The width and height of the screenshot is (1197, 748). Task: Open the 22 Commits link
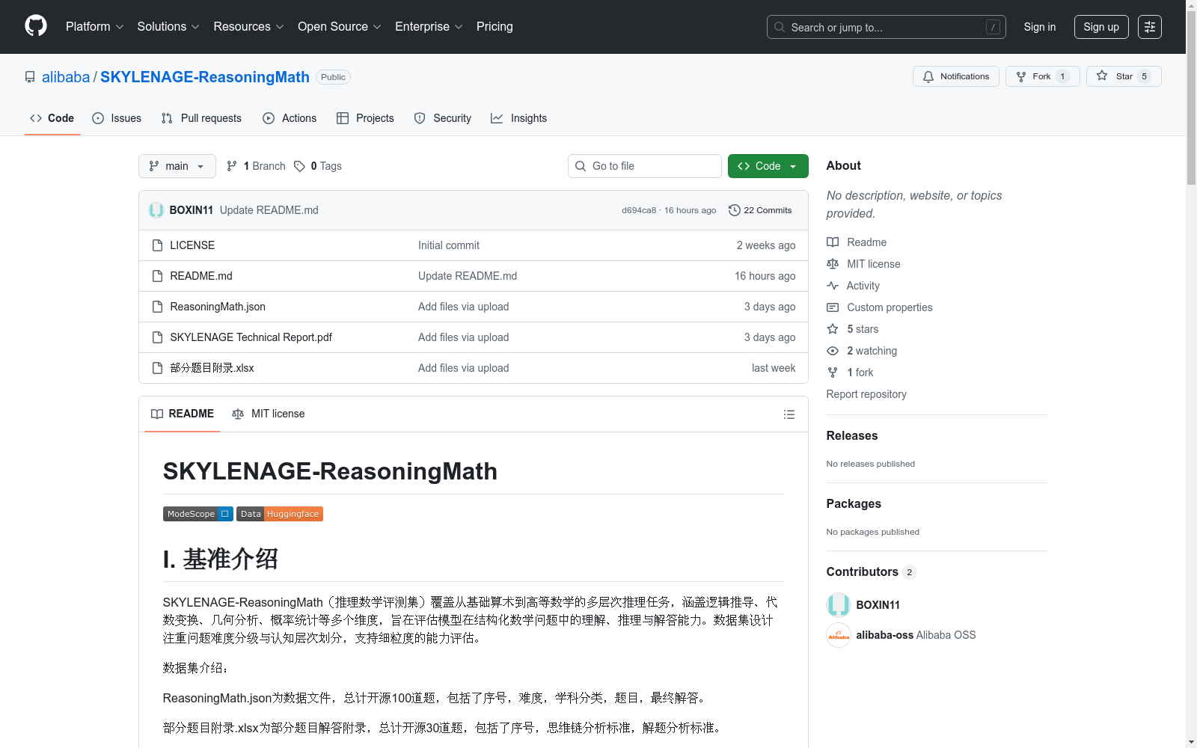(x=760, y=210)
